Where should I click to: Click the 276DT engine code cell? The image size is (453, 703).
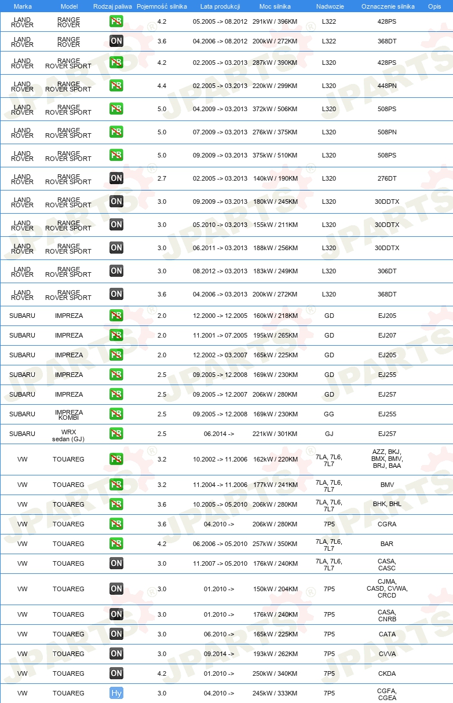click(387, 178)
